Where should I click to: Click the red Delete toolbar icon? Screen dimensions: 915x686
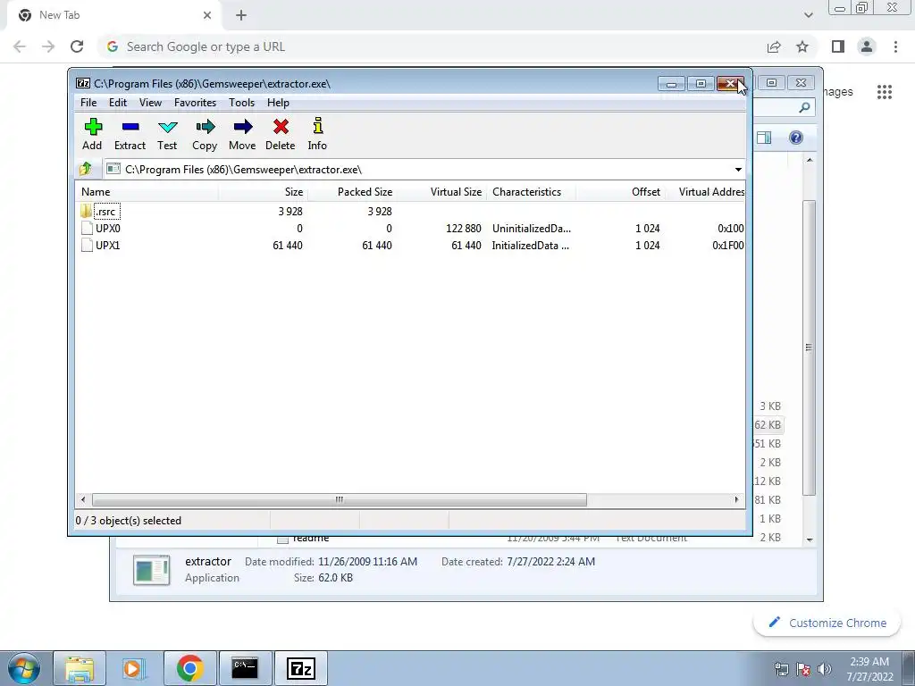point(280,135)
